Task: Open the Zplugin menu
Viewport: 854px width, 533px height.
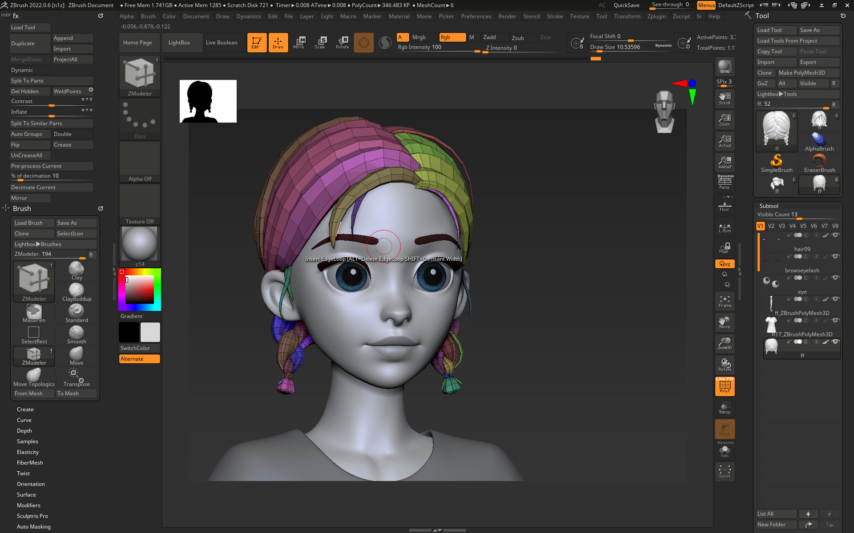Action: [x=657, y=16]
